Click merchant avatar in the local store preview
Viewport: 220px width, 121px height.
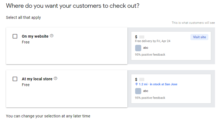click(138, 91)
